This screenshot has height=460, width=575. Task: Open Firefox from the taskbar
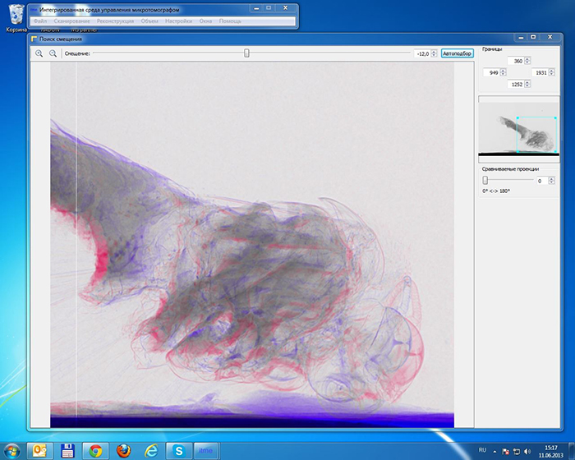pyautogui.click(x=122, y=450)
